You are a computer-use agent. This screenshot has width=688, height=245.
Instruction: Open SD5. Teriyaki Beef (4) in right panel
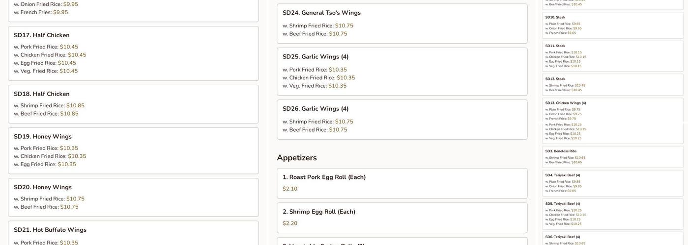pos(563,204)
